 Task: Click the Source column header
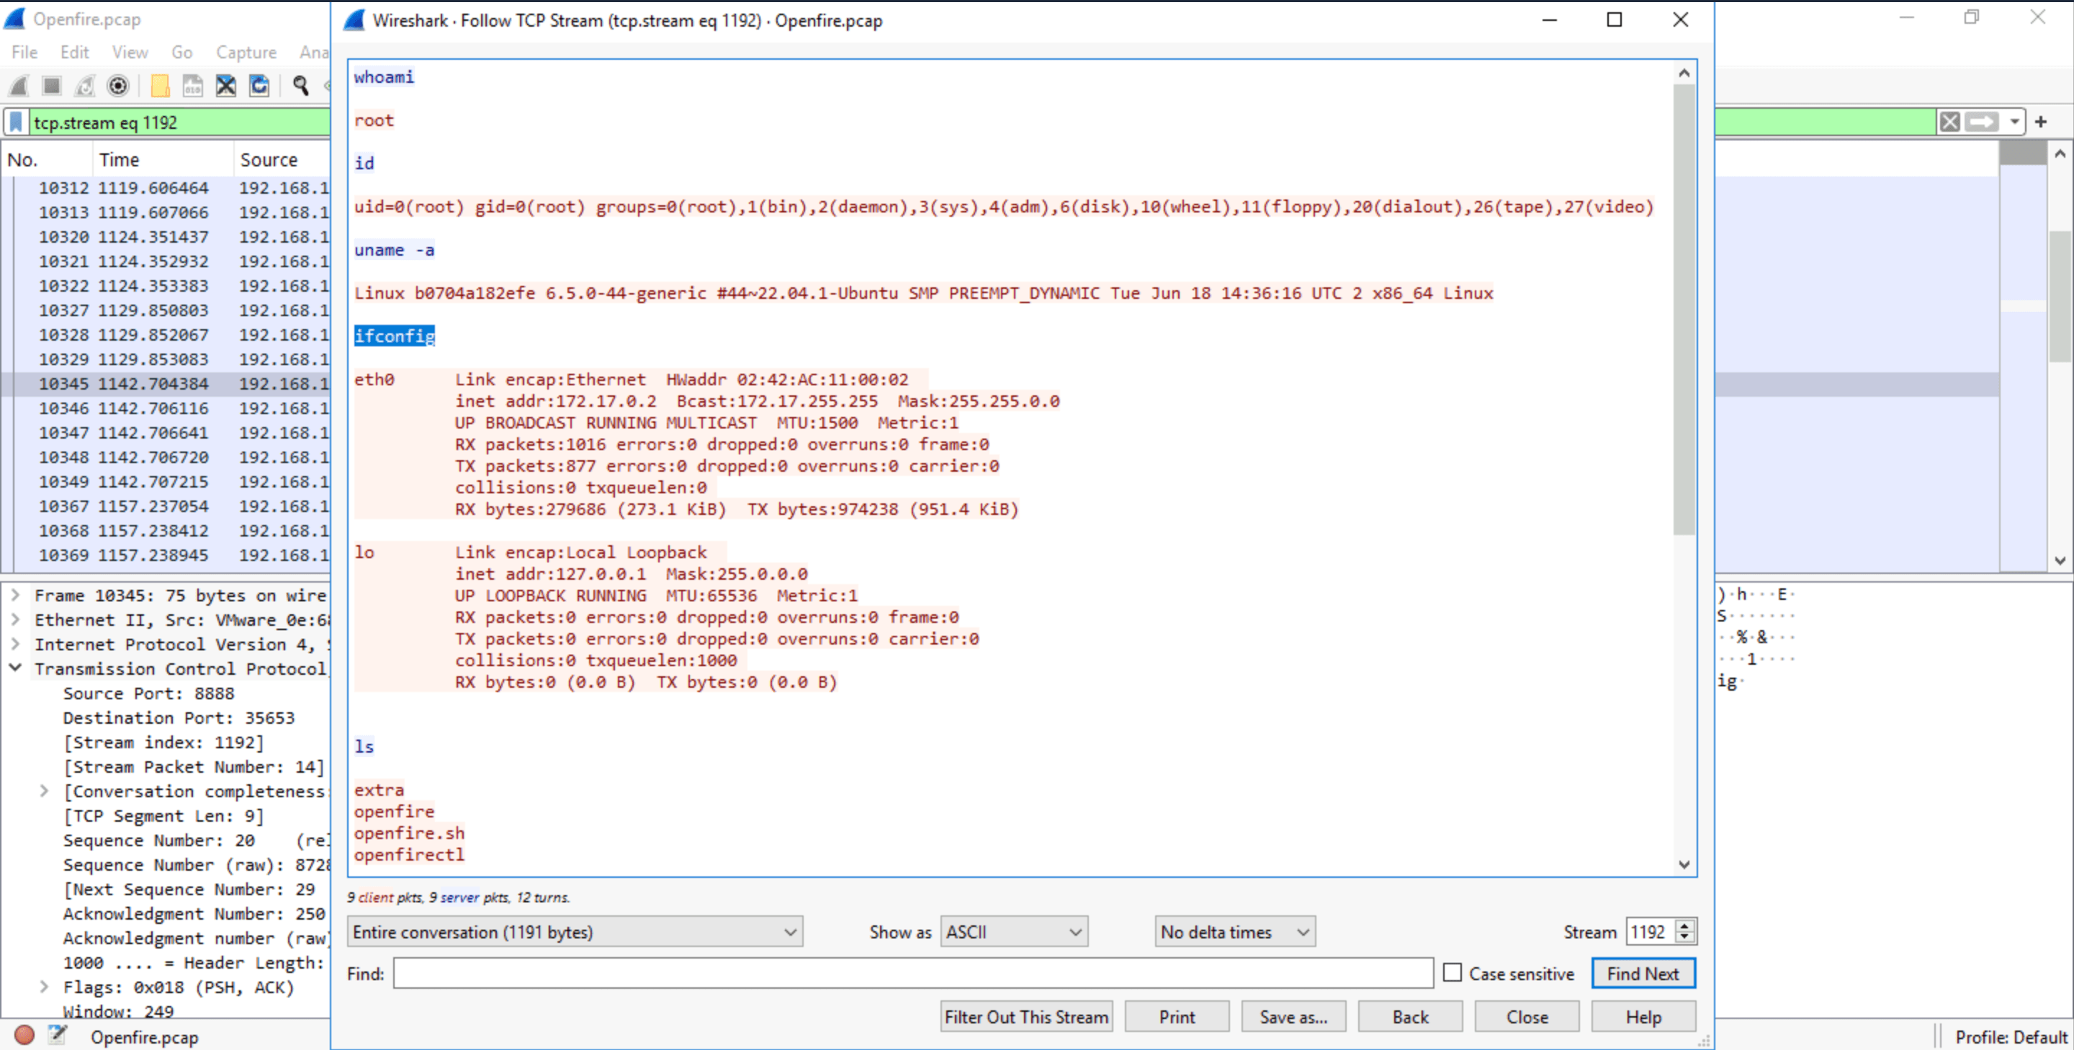pos(282,159)
